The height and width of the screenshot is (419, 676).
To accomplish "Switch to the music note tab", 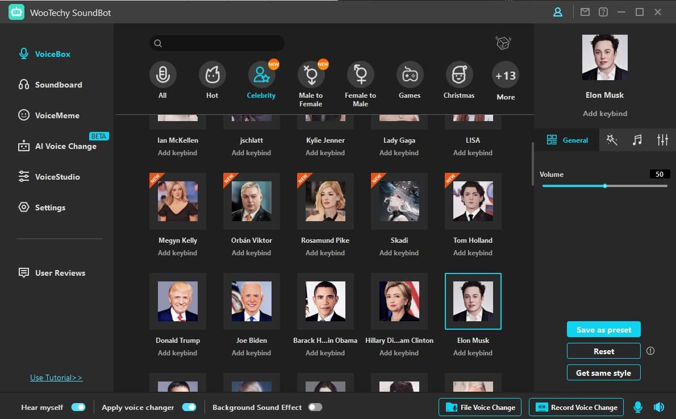I will (637, 140).
